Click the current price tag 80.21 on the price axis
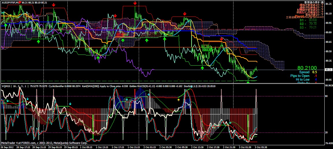The width and height of the screenshot is (333, 149). point(328,70)
